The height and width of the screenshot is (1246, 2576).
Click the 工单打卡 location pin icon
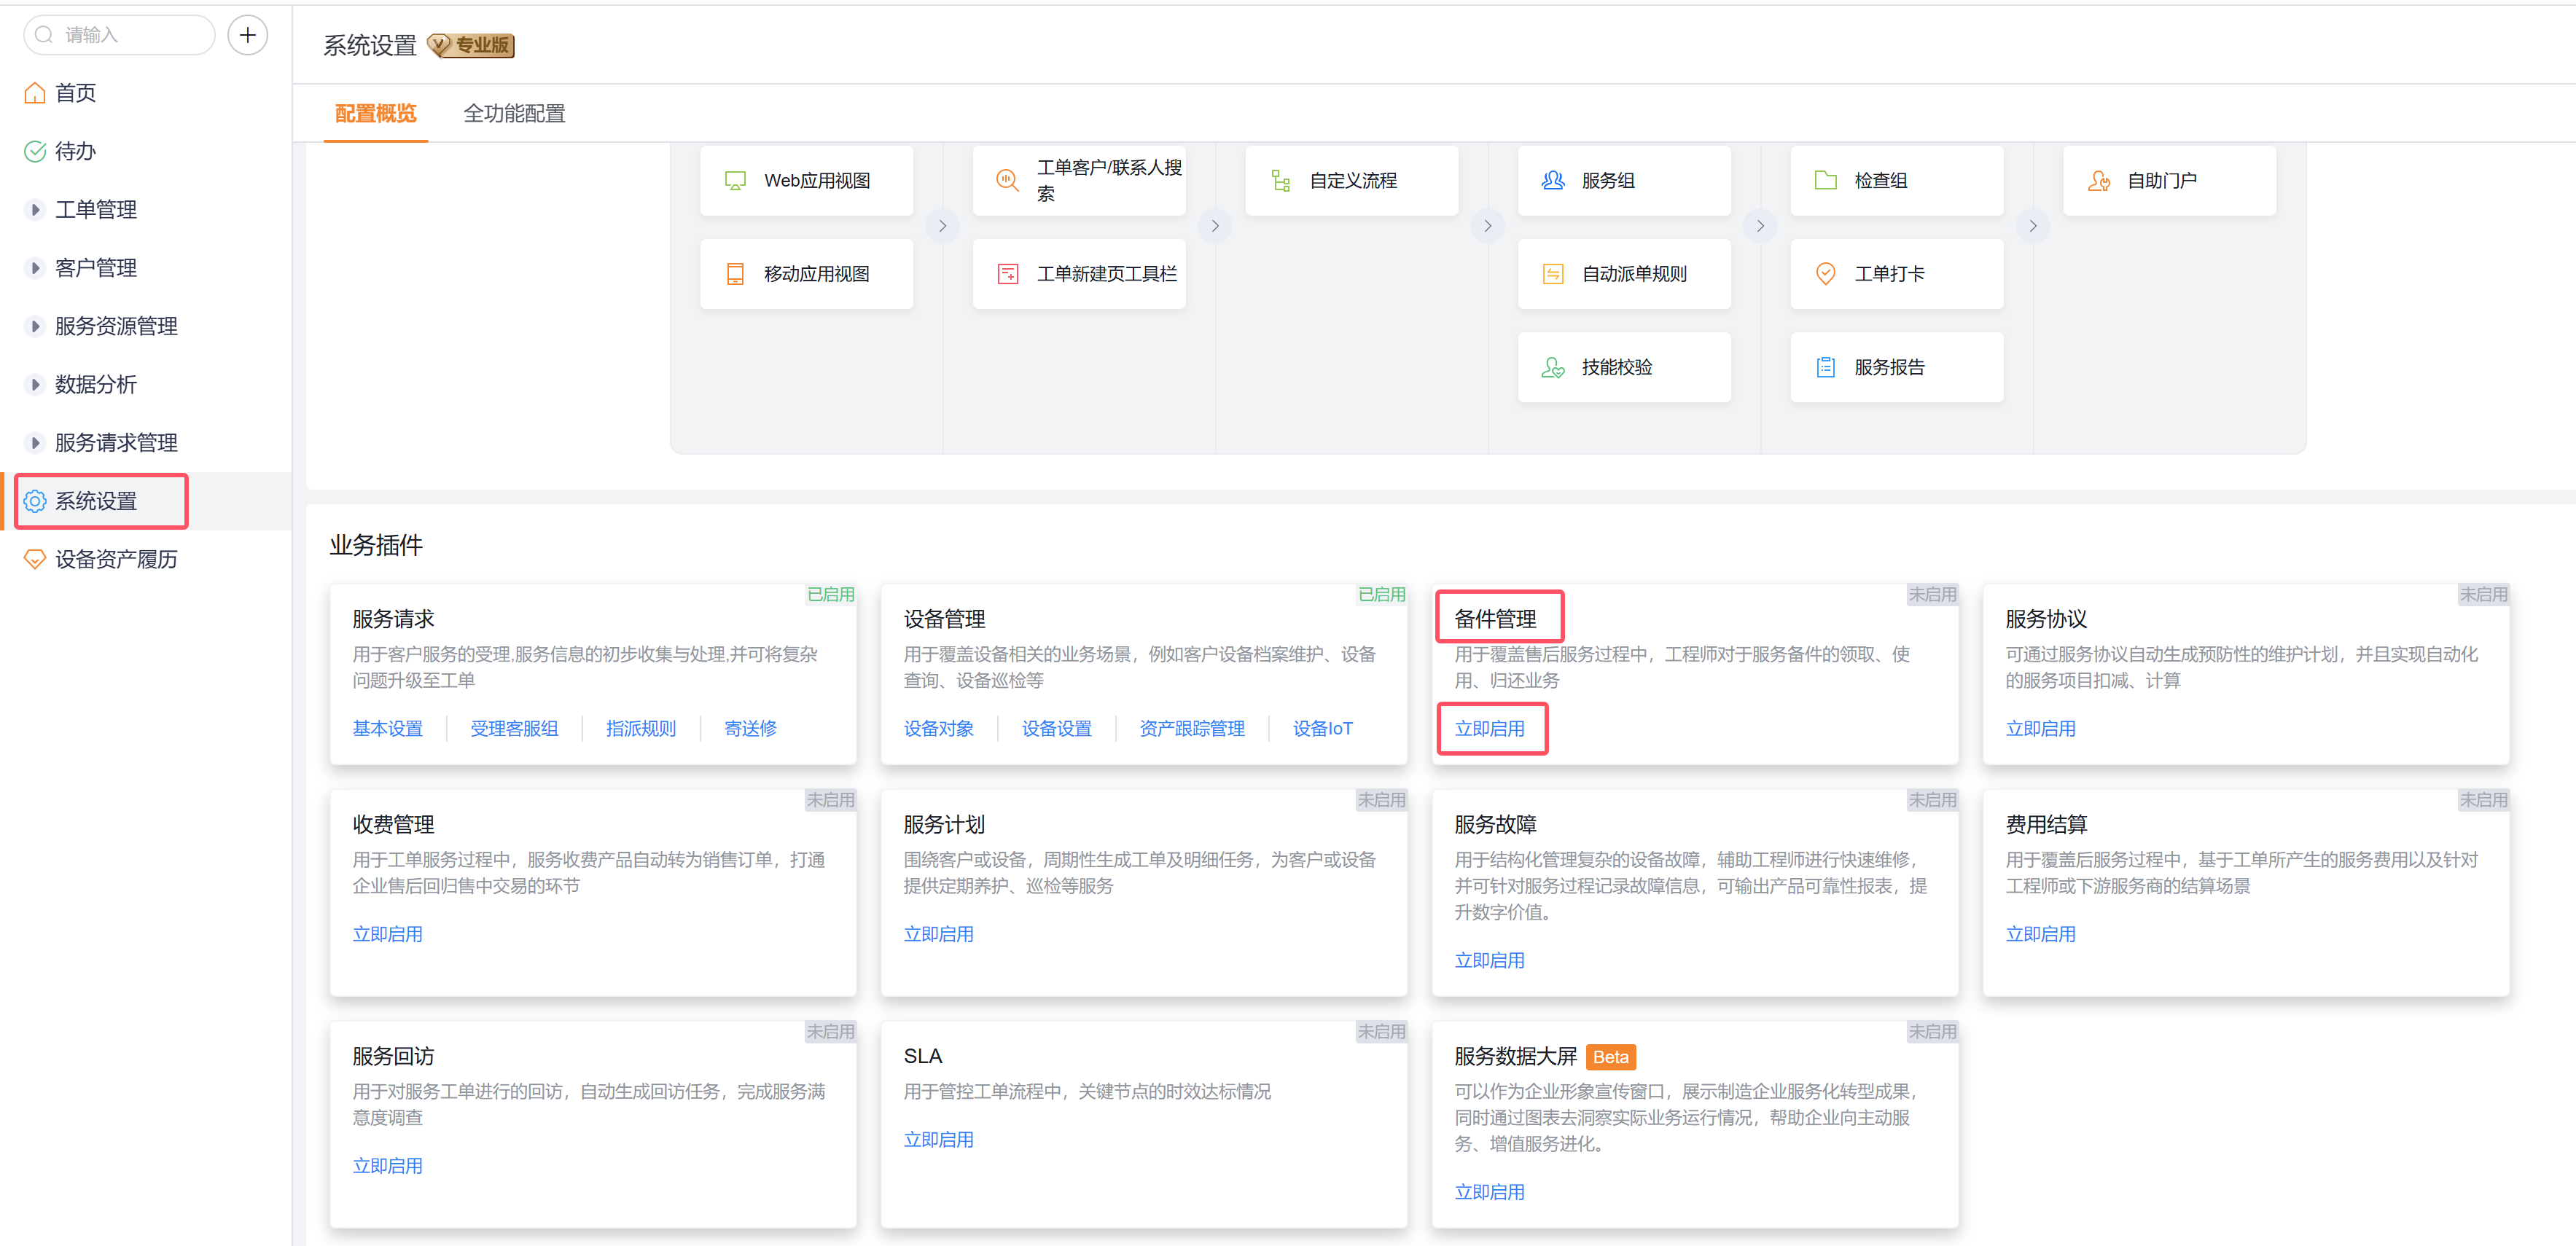[1825, 274]
